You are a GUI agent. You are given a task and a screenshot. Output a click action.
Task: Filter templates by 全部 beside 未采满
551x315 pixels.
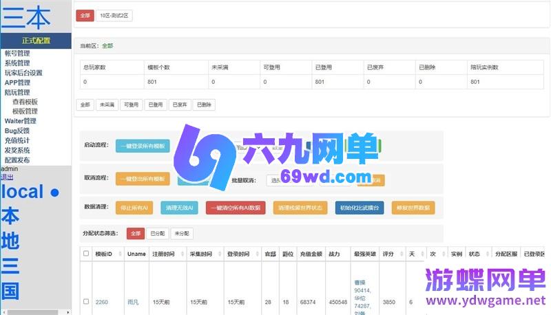pos(85,105)
